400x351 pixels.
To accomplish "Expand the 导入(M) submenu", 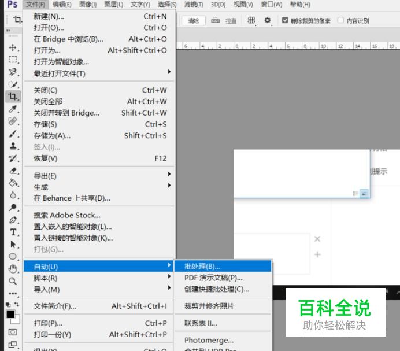I will point(99,290).
